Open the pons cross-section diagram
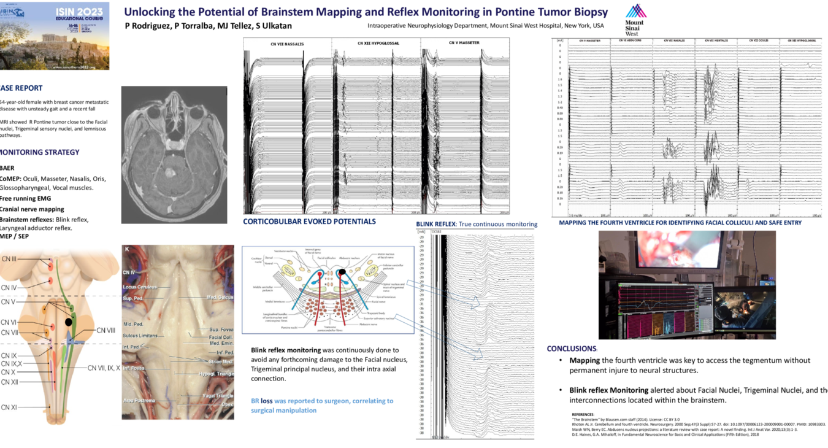Image resolution: width=828 pixels, height=448 pixels. click(x=327, y=290)
